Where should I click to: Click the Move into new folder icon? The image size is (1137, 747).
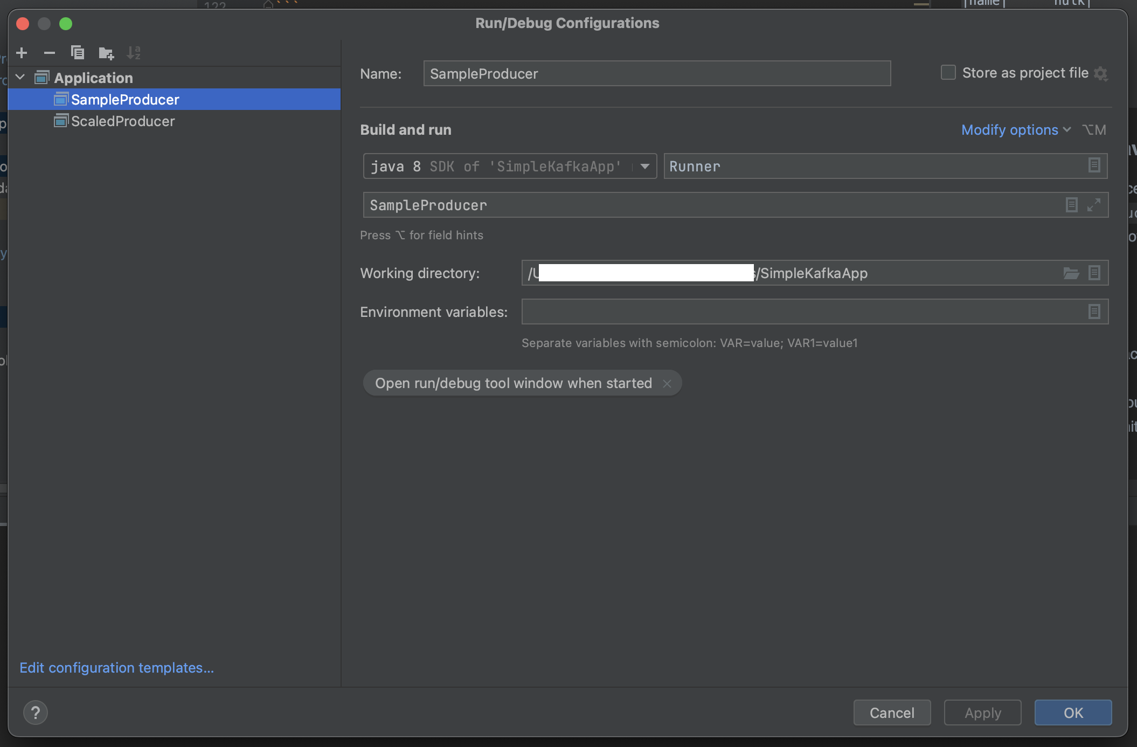pyautogui.click(x=106, y=53)
